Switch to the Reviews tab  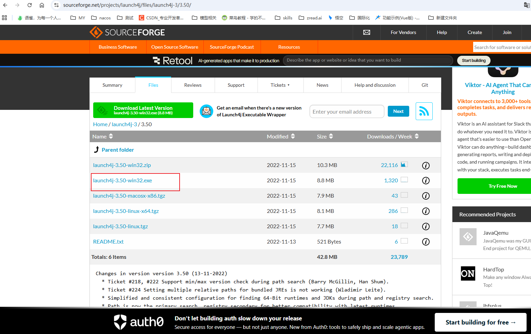[193, 85]
